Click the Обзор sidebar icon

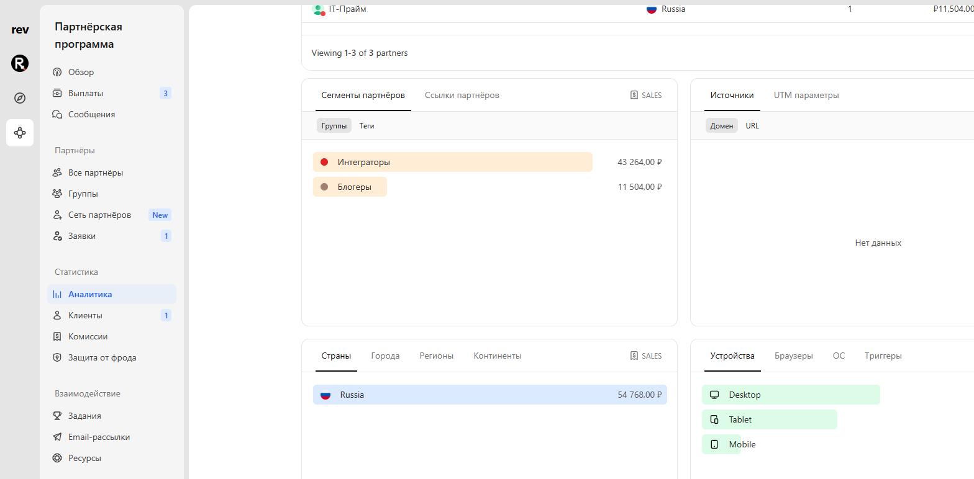click(x=57, y=72)
